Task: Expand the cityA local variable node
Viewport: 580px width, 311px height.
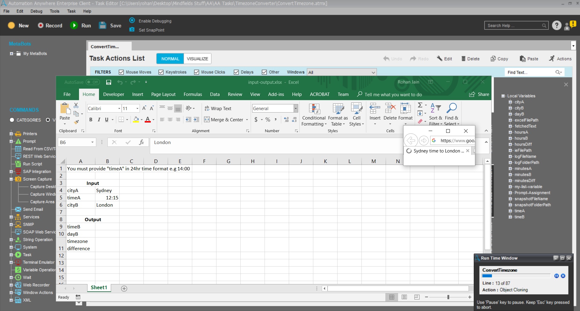Action: [510, 102]
